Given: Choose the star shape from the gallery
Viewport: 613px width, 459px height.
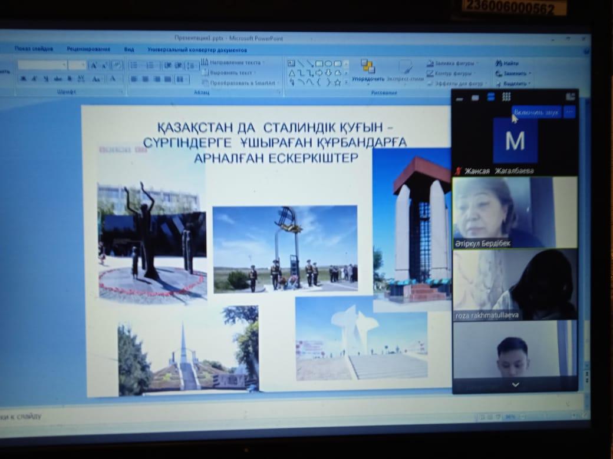Looking at the screenshot, I should coord(338,82).
